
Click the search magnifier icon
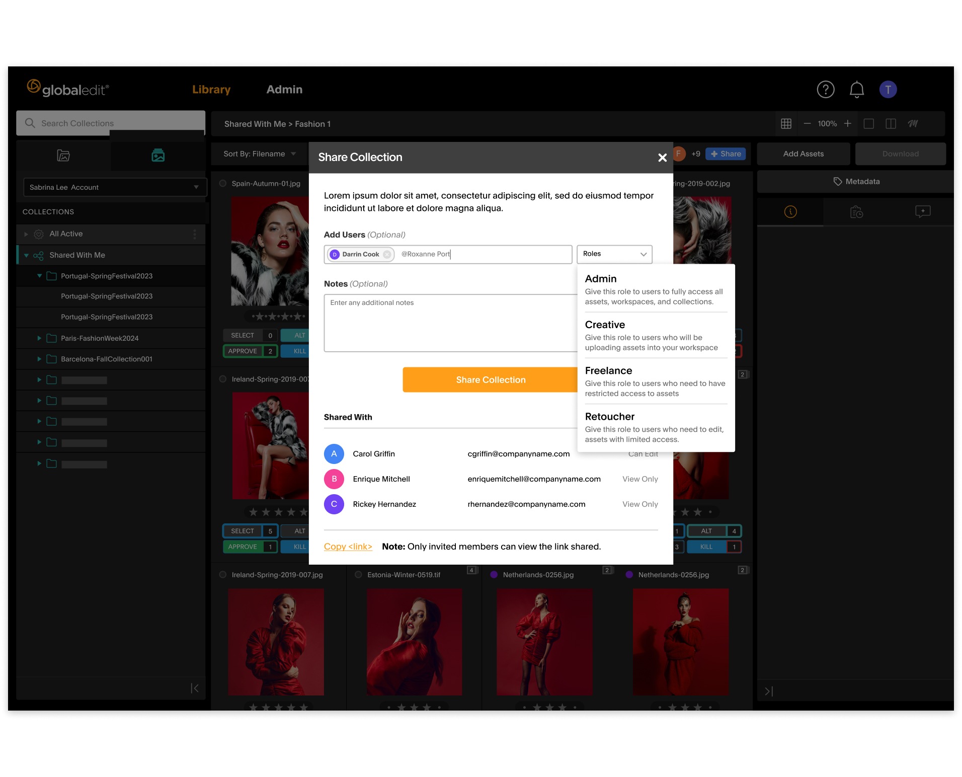pos(30,123)
